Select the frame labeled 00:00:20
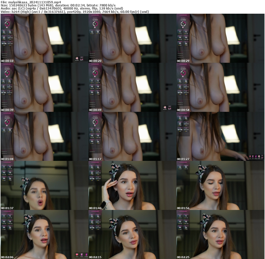The height and width of the screenshot is (259, 265). [x=132, y=38]
